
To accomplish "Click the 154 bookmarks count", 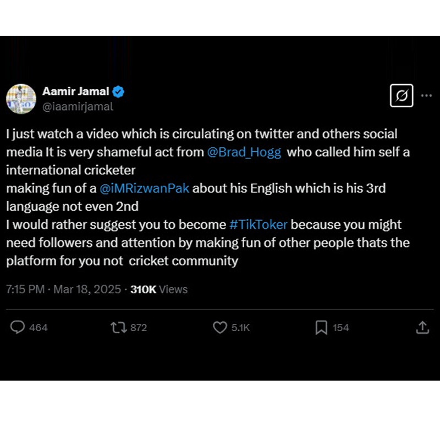I will (x=341, y=328).
